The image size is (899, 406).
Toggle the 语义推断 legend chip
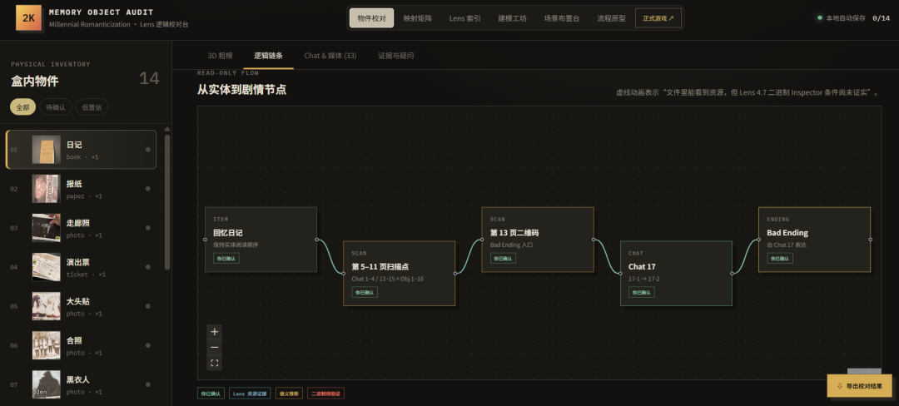coord(290,394)
